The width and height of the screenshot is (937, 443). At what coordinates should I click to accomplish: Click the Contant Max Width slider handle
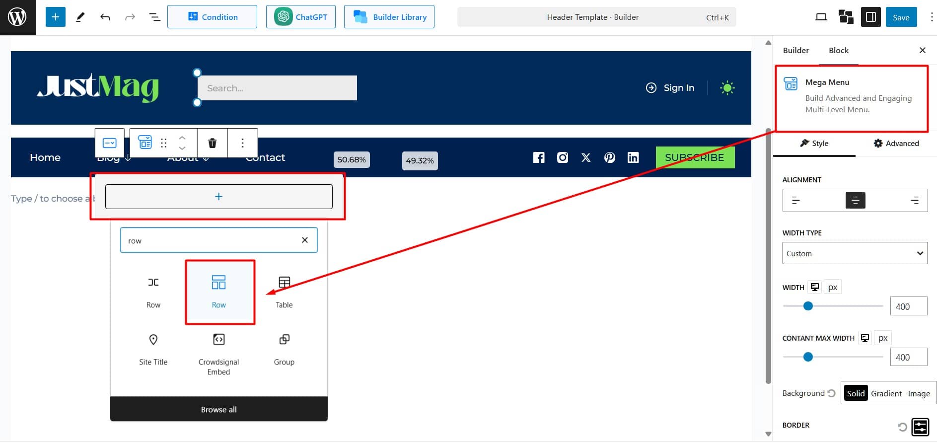click(x=808, y=357)
